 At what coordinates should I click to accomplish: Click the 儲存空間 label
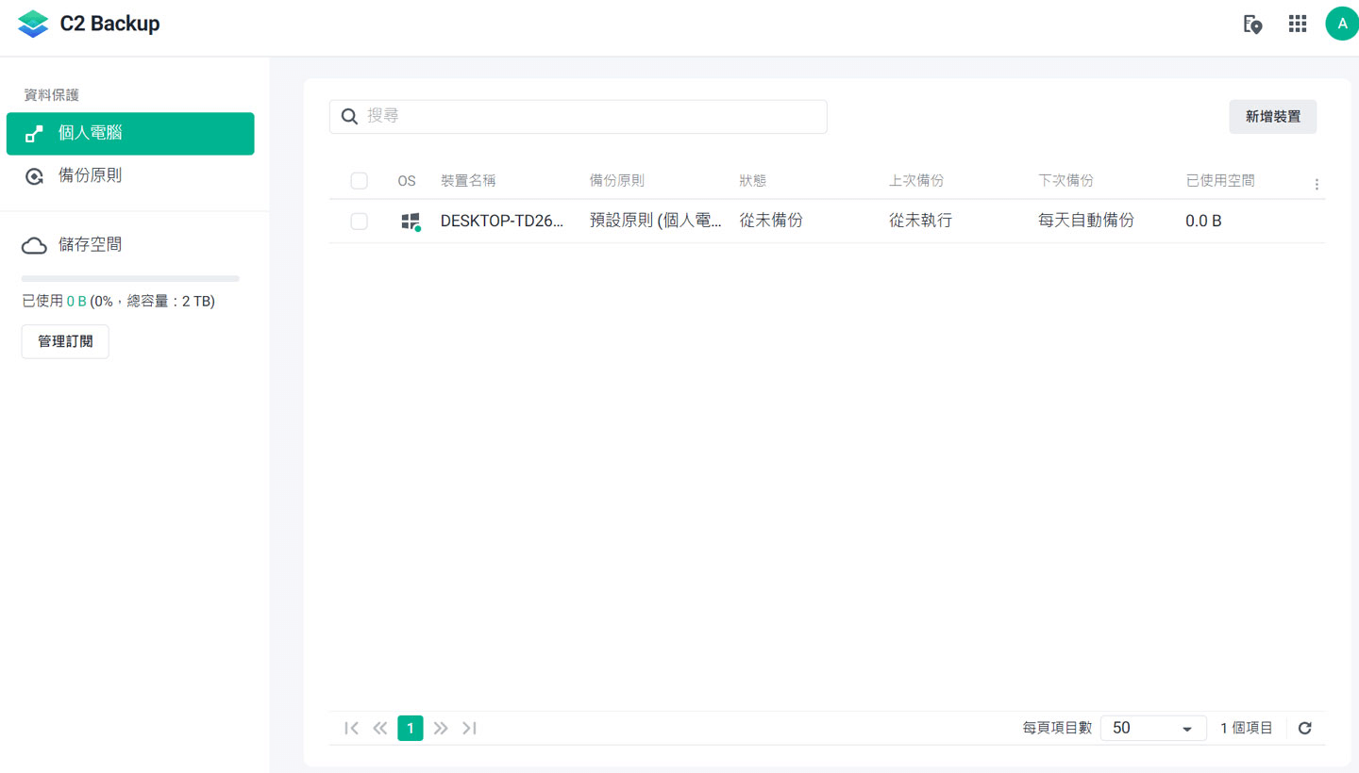tap(90, 246)
